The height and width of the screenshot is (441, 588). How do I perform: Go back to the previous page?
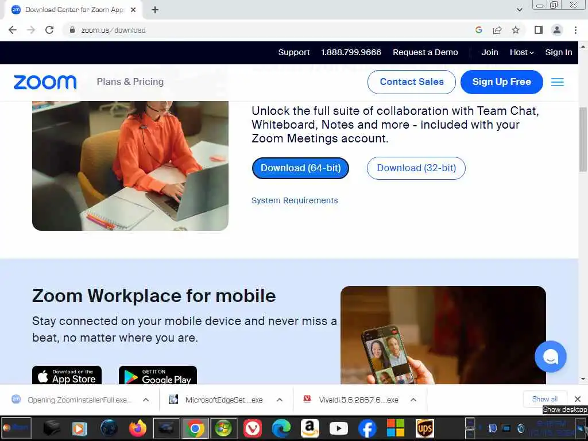click(13, 30)
